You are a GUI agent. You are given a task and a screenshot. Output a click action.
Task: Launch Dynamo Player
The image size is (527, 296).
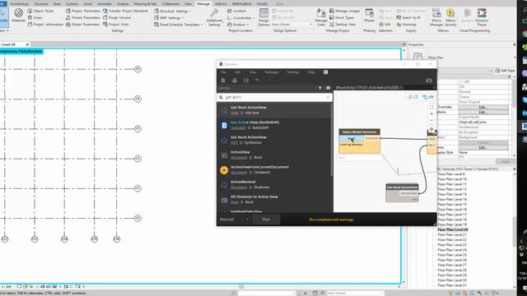482,17
